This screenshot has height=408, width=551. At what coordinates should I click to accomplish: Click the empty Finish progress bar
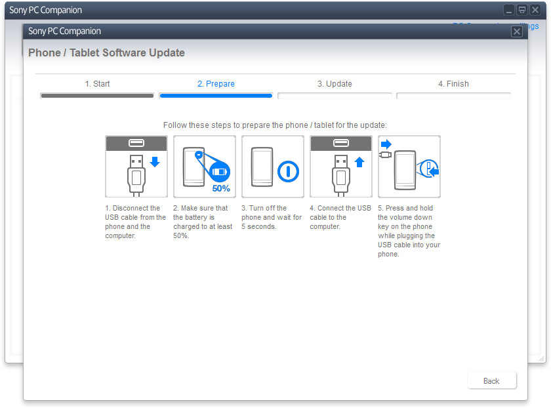tap(453, 96)
